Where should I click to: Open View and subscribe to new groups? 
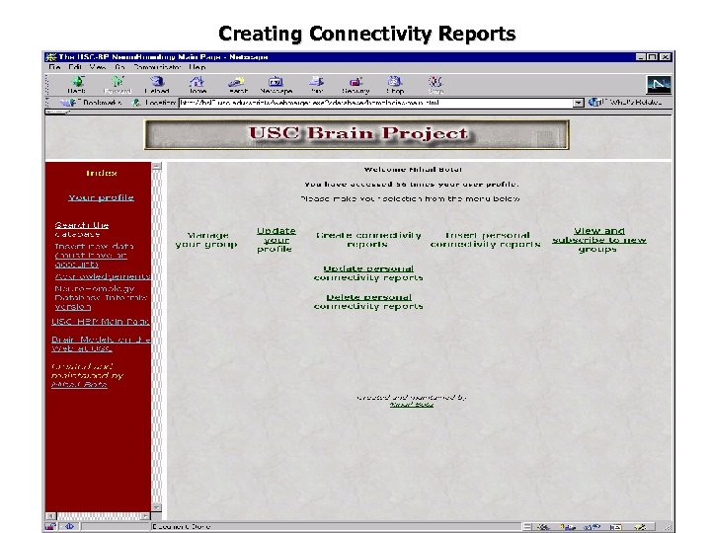(599, 240)
